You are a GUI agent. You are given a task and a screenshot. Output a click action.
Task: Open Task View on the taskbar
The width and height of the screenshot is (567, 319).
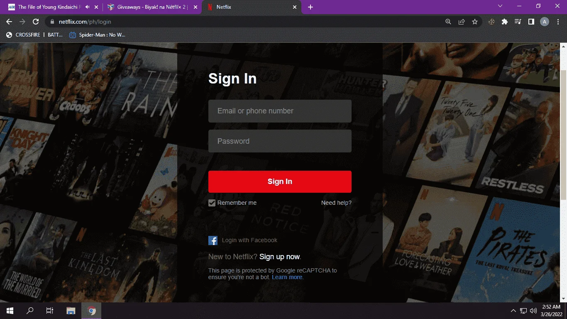click(x=50, y=311)
